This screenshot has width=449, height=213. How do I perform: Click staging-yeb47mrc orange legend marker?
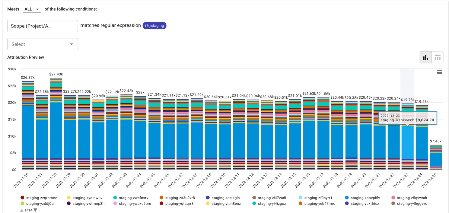pyautogui.click(x=301, y=204)
